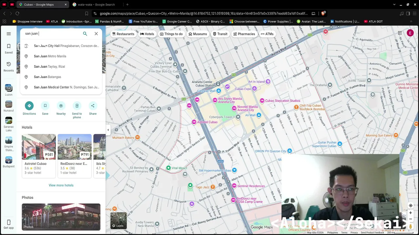Click the Sentinel Residences map pin
This screenshot has width=419, height=235.
[234, 186]
